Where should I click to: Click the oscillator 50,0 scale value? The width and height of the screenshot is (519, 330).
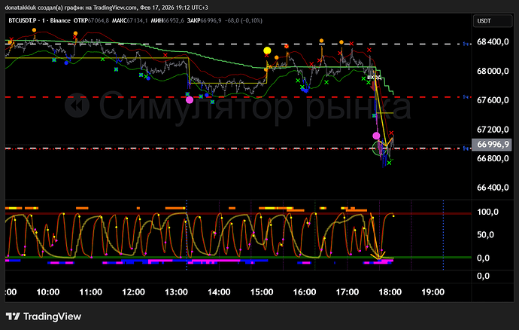coord(488,236)
